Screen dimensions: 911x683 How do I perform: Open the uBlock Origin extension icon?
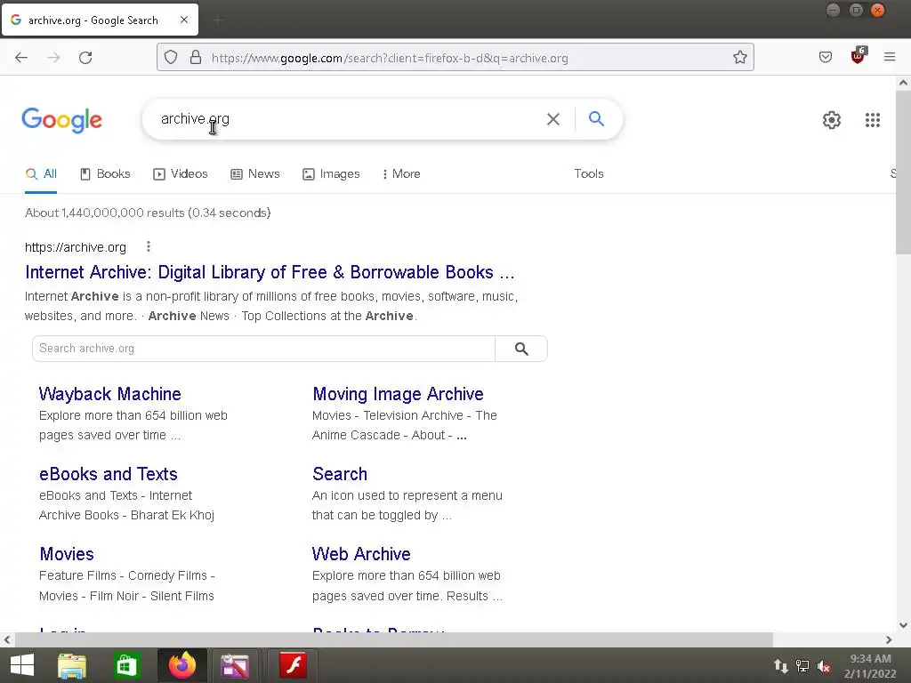point(858,56)
